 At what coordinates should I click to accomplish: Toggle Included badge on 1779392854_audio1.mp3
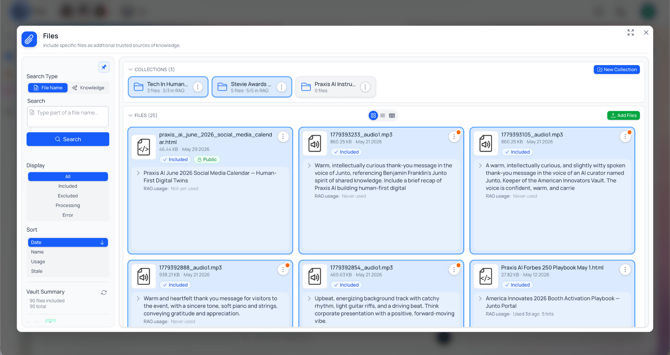(x=346, y=285)
